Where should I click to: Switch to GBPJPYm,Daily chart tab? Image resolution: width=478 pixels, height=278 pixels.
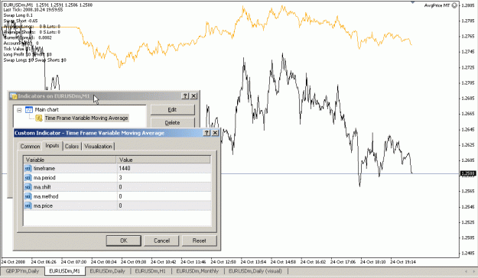[x=22, y=271]
